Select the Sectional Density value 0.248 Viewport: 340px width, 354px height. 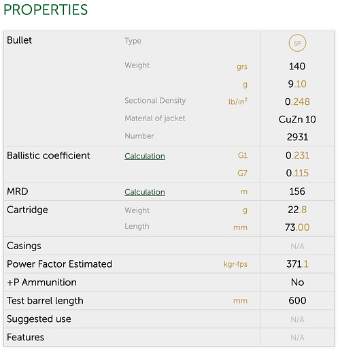coord(297,101)
